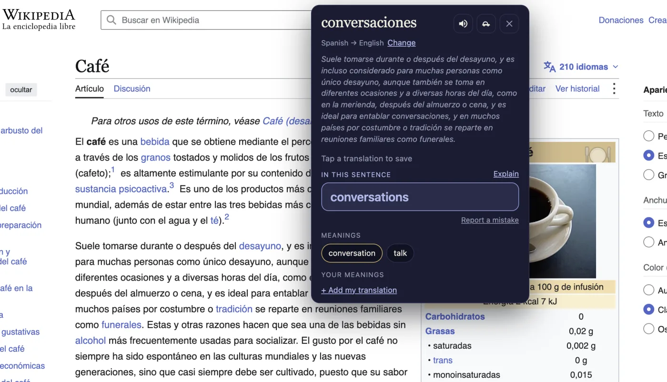
Task: Click '+ Add my translation'
Action: (359, 290)
